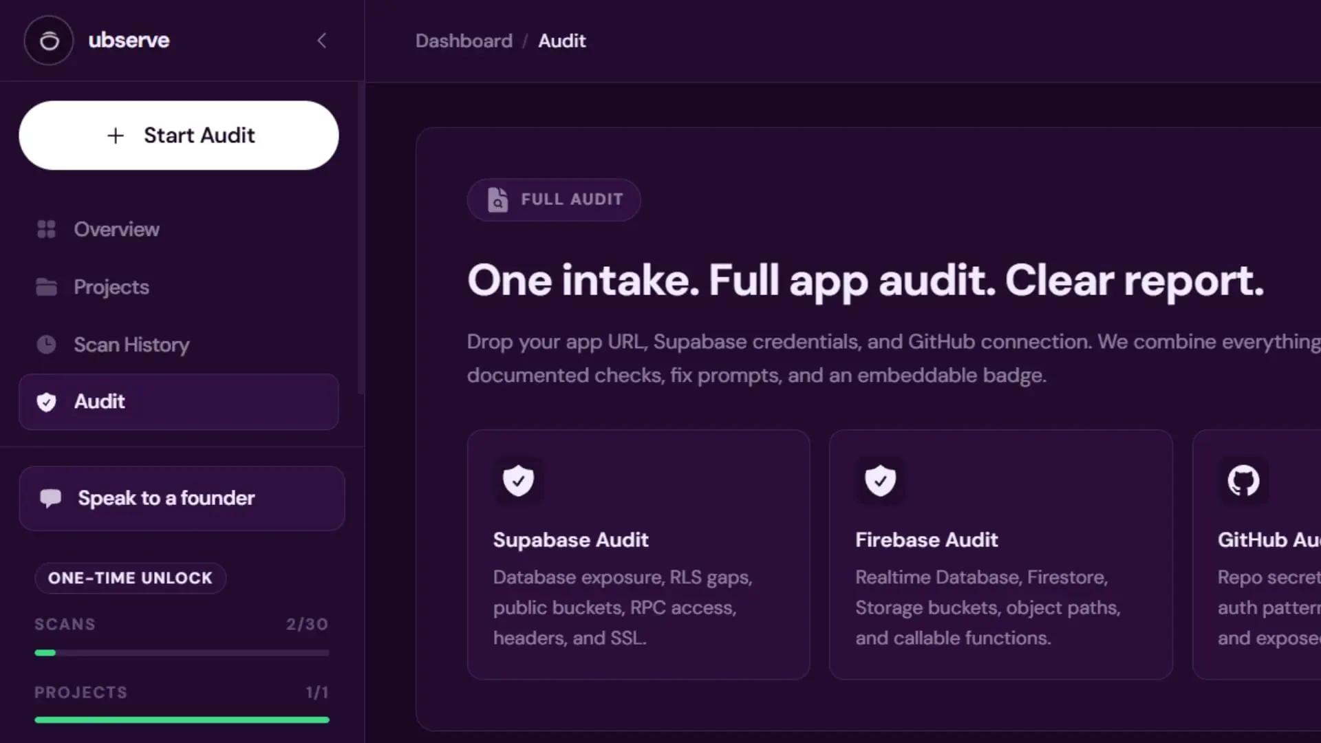Click the sidebar vertical scrollbar

[x=360, y=239]
